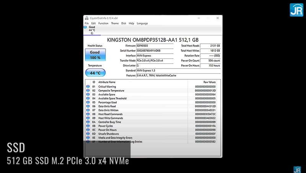Click the CrystalDiskInfo title bar app icon
The height and width of the screenshot is (173, 306).
[86, 18]
